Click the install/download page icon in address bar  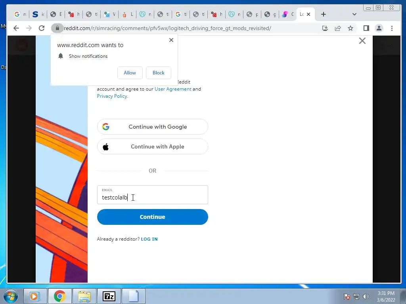[325, 28]
